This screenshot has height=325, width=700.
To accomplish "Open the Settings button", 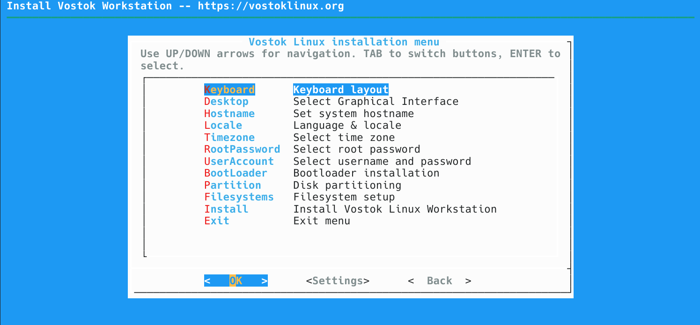I will (x=337, y=281).
